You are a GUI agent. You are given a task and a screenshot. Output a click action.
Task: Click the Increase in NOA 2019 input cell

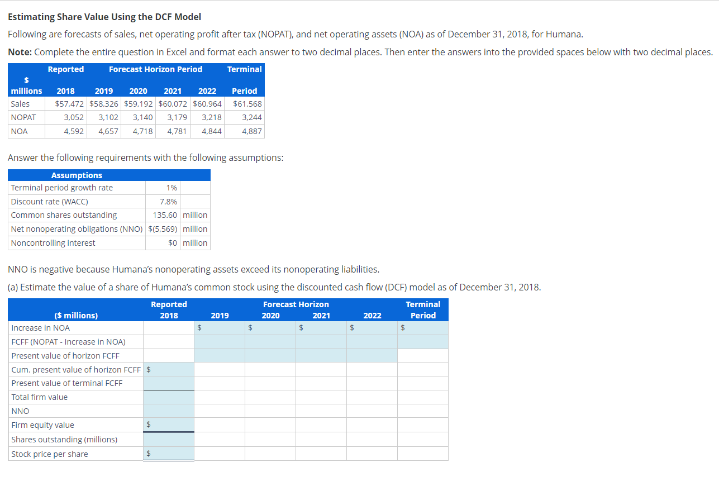220,328
